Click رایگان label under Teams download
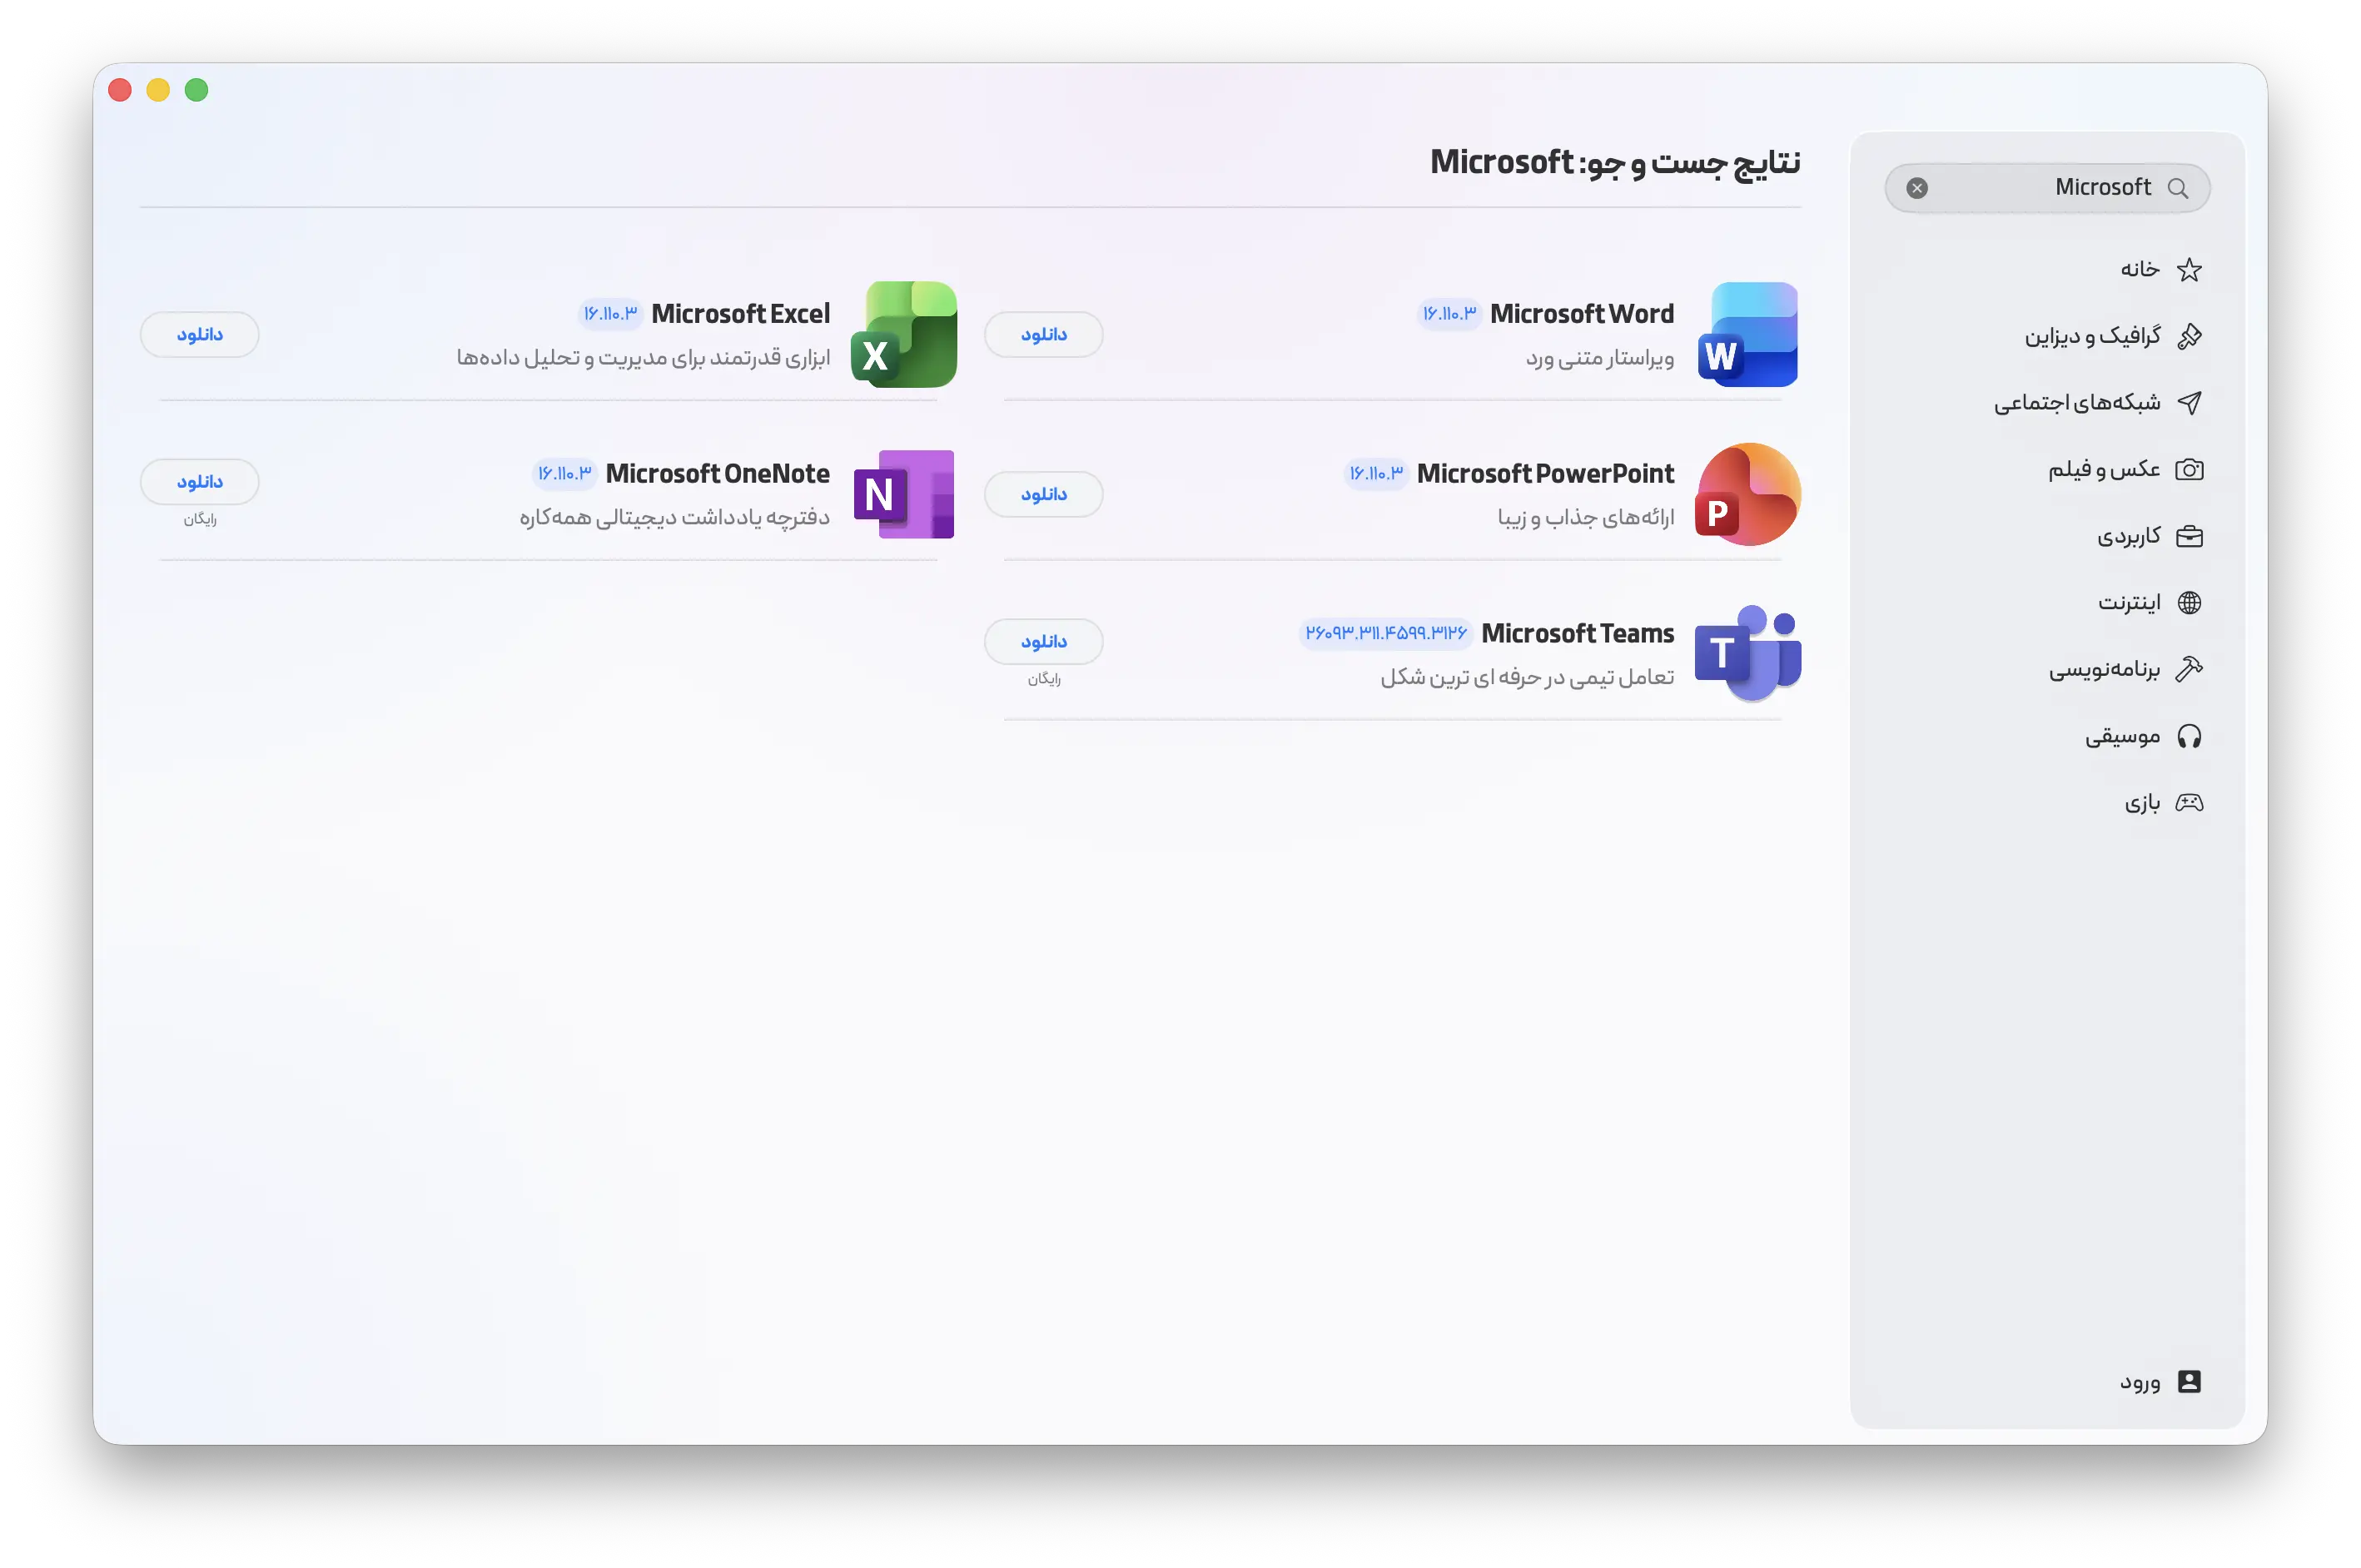 pyautogui.click(x=1043, y=679)
